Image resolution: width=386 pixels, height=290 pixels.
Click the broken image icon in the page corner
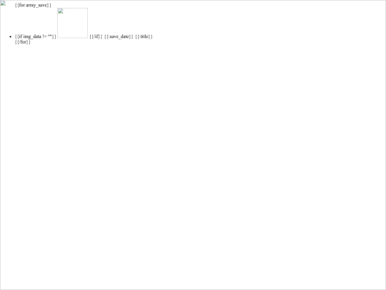(3, 4)
